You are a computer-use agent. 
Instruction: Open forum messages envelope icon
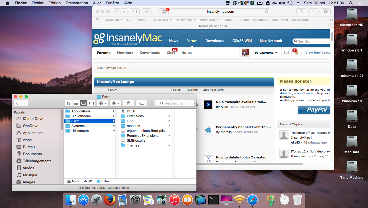(287, 53)
